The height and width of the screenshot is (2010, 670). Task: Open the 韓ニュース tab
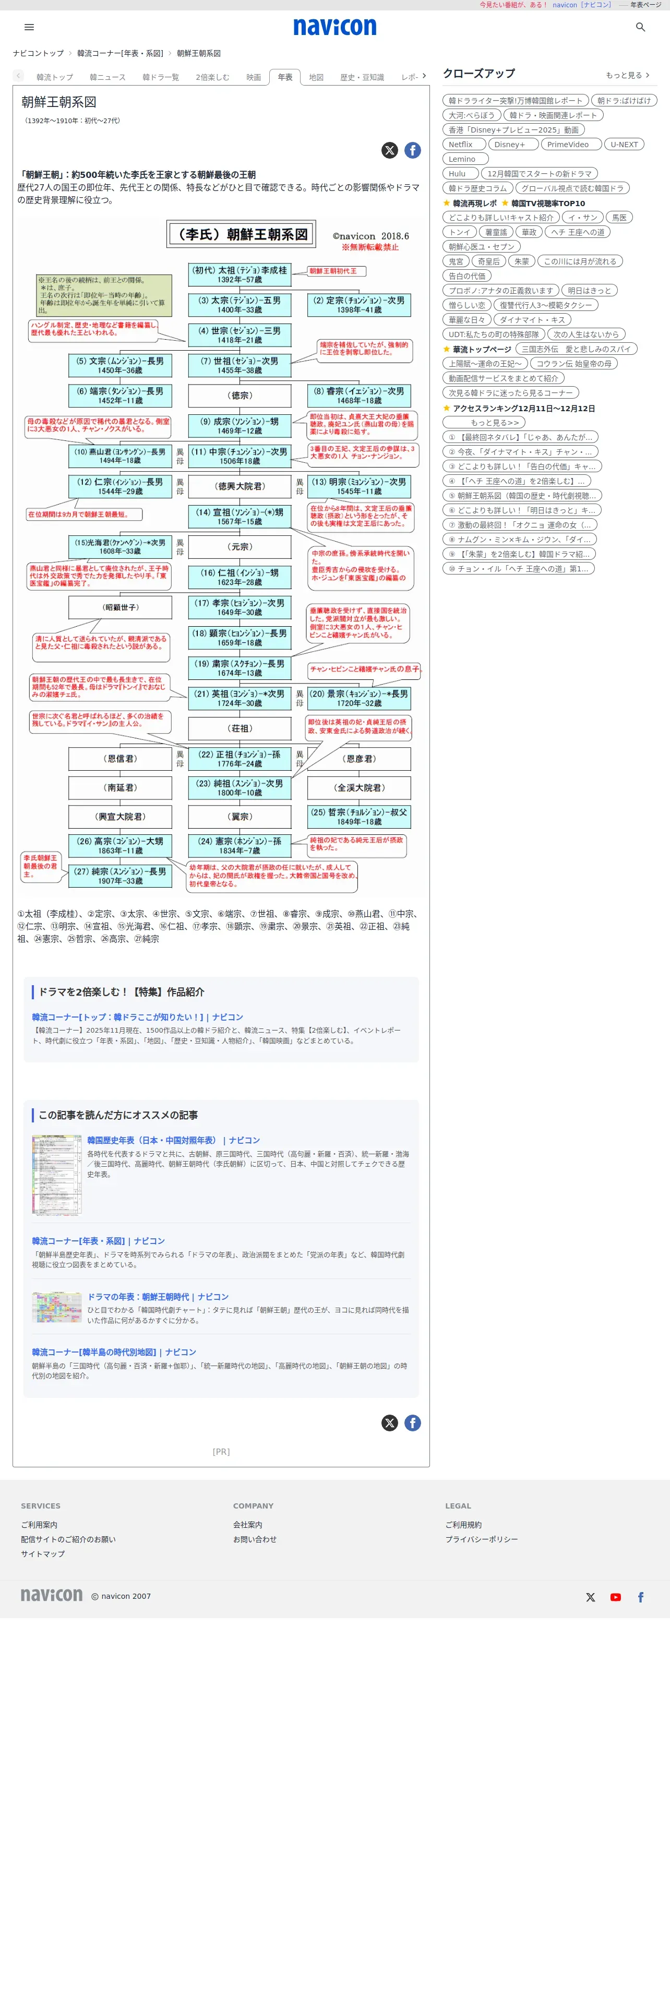coord(107,77)
